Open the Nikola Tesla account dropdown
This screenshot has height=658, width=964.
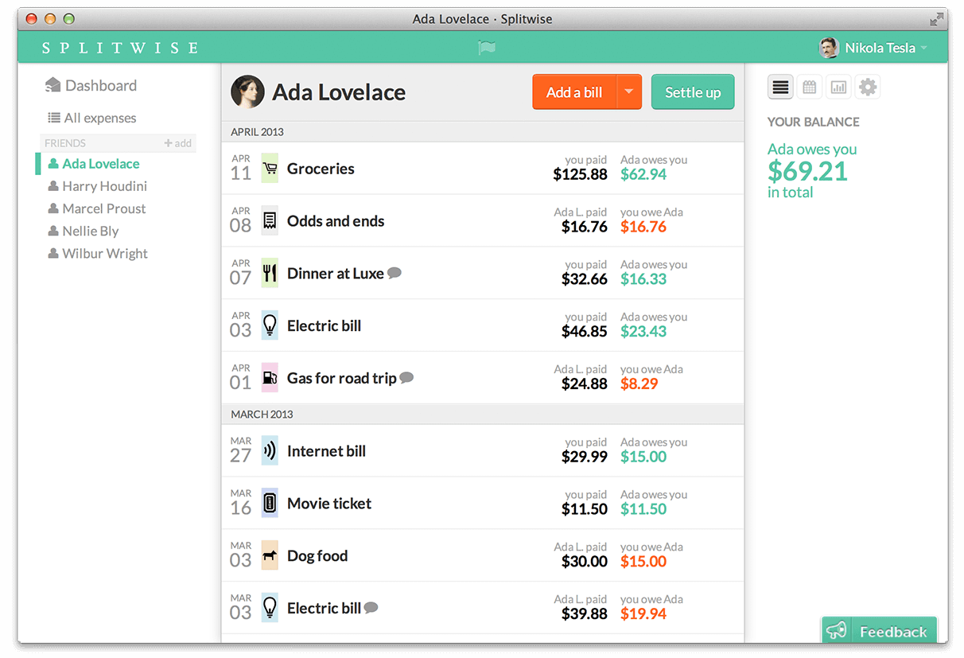(875, 47)
